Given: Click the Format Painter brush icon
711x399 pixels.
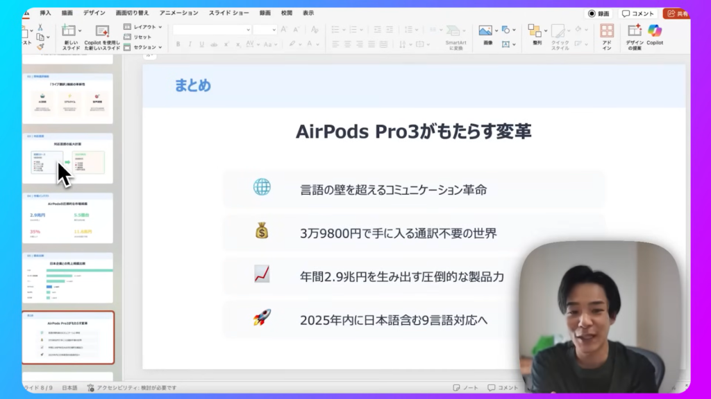Looking at the screenshot, I should [x=40, y=46].
